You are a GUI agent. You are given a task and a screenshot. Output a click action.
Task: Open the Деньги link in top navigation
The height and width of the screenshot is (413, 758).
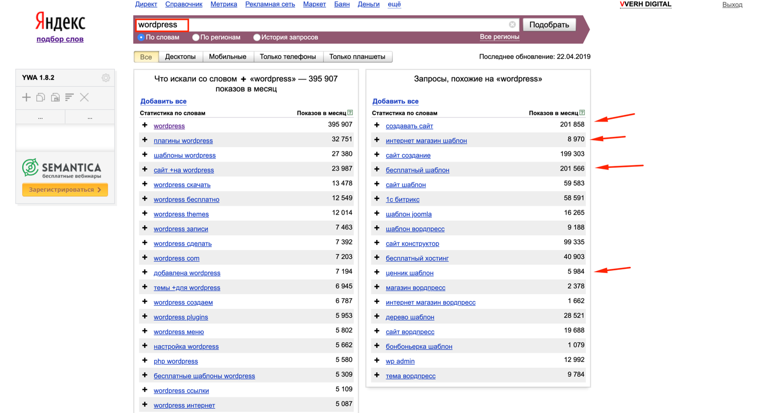(369, 4)
